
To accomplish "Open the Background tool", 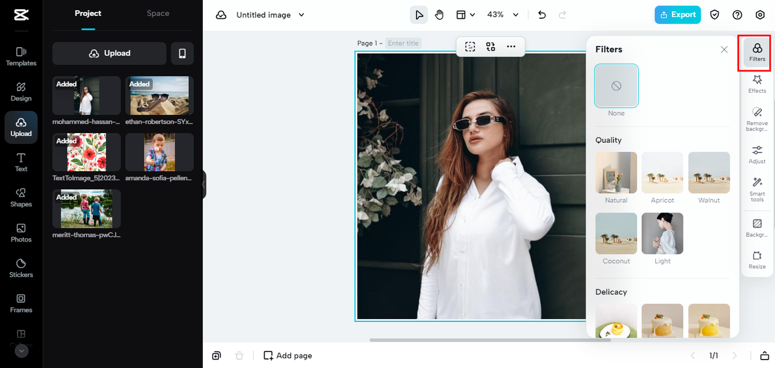I will [757, 228].
